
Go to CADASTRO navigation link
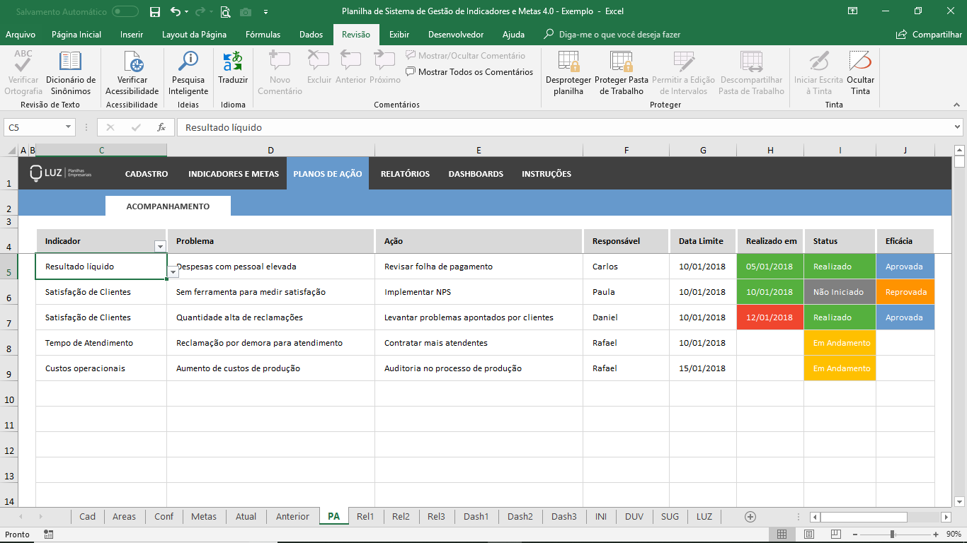click(147, 174)
